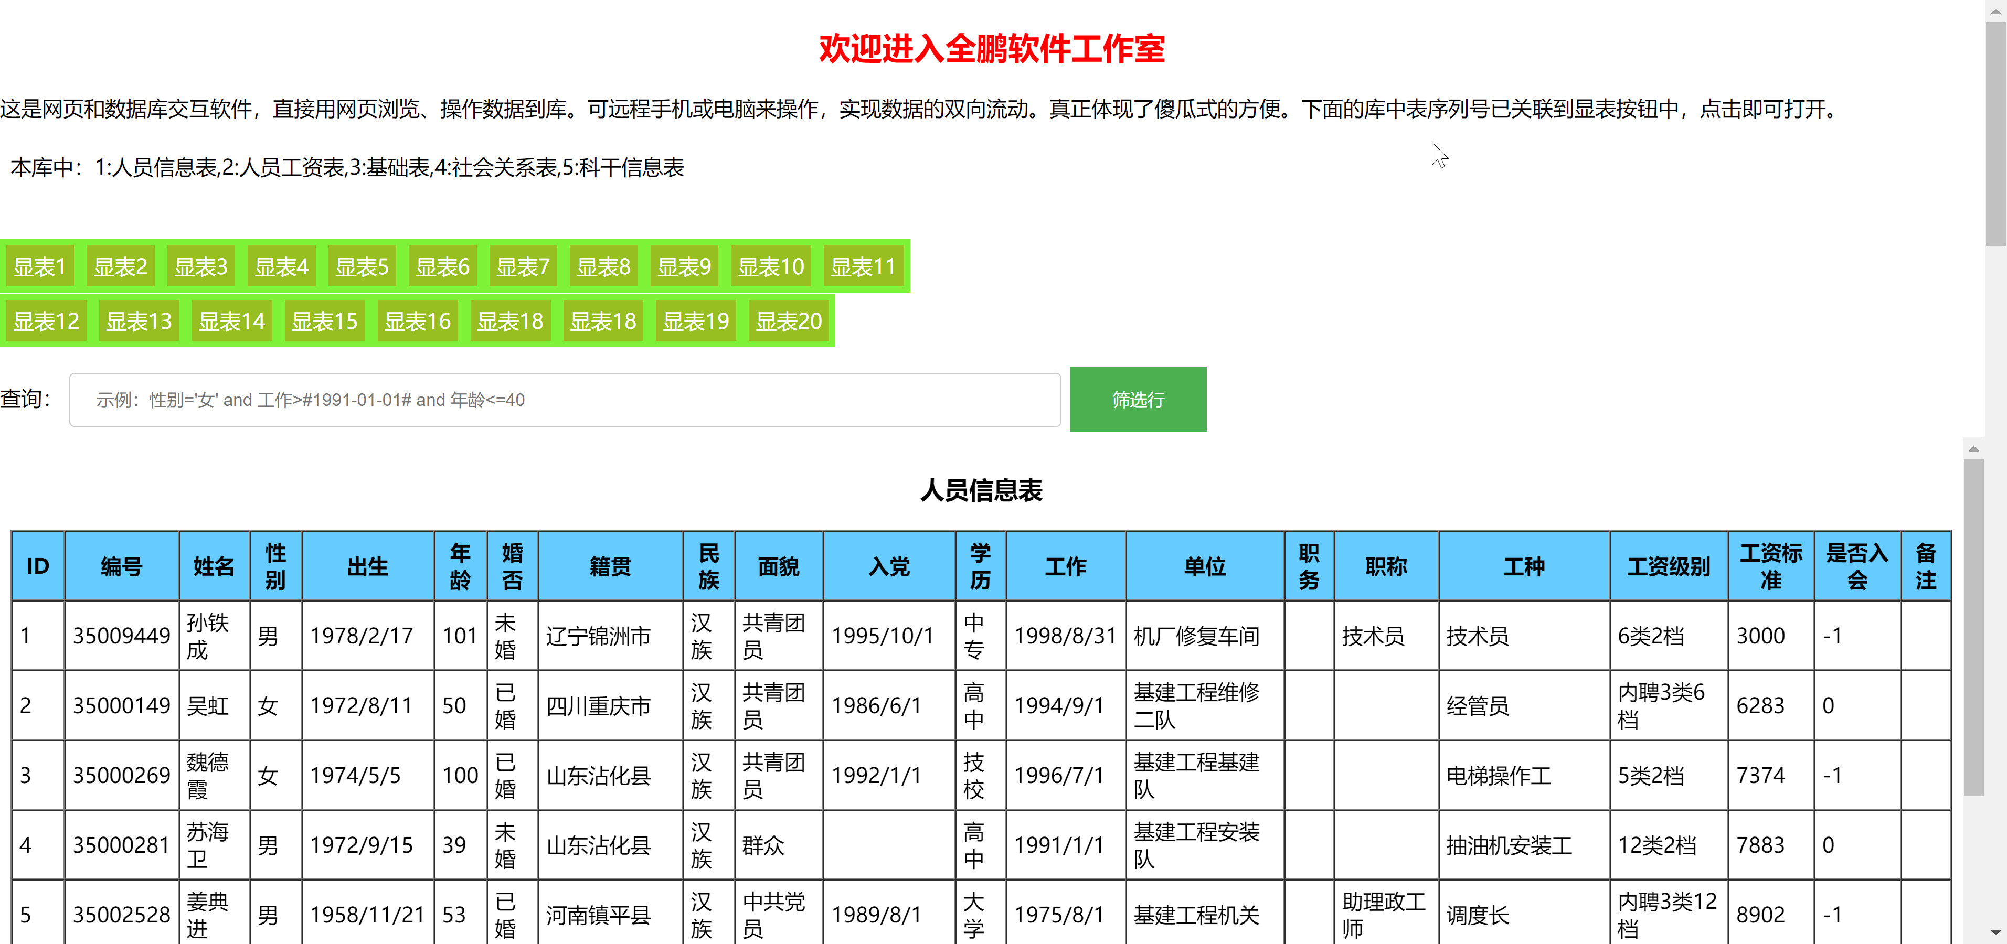Click the inner table scrollbar thumb
Viewport: 2007px width, 944px height.
[x=1973, y=627]
